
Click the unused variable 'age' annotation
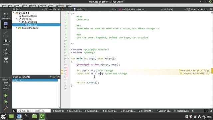pos(194,70)
